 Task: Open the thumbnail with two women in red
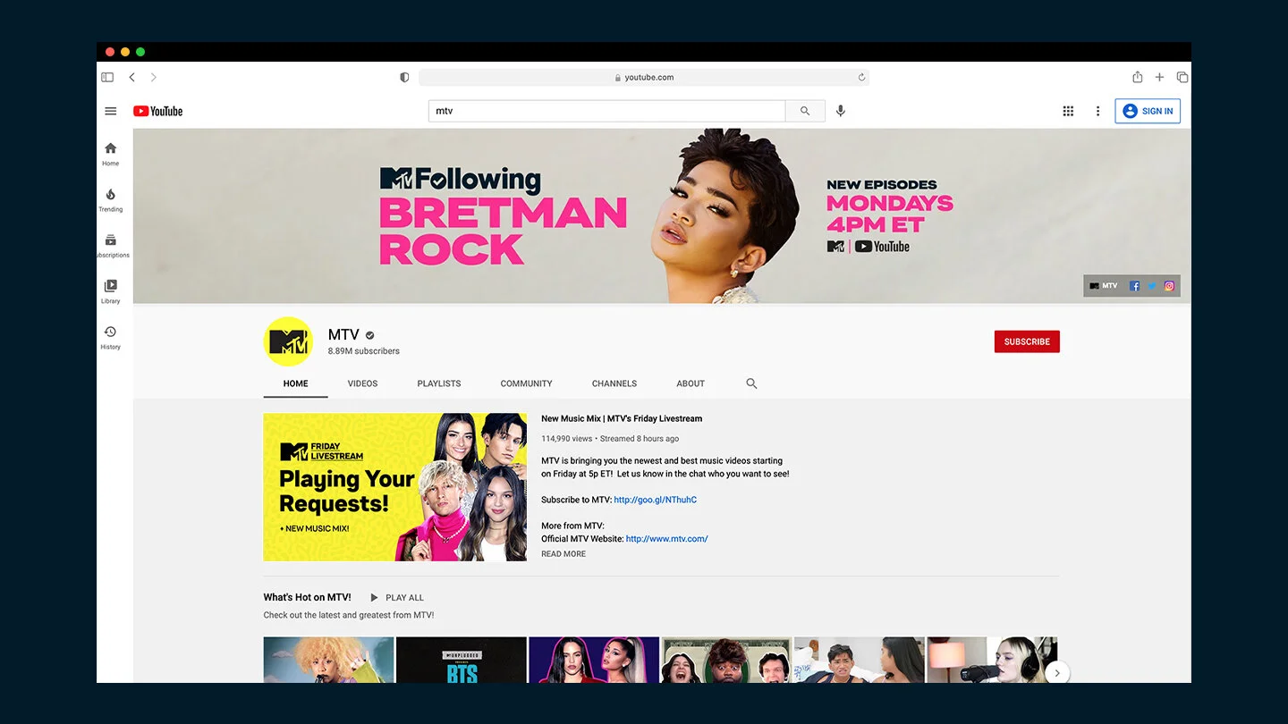[x=594, y=660]
